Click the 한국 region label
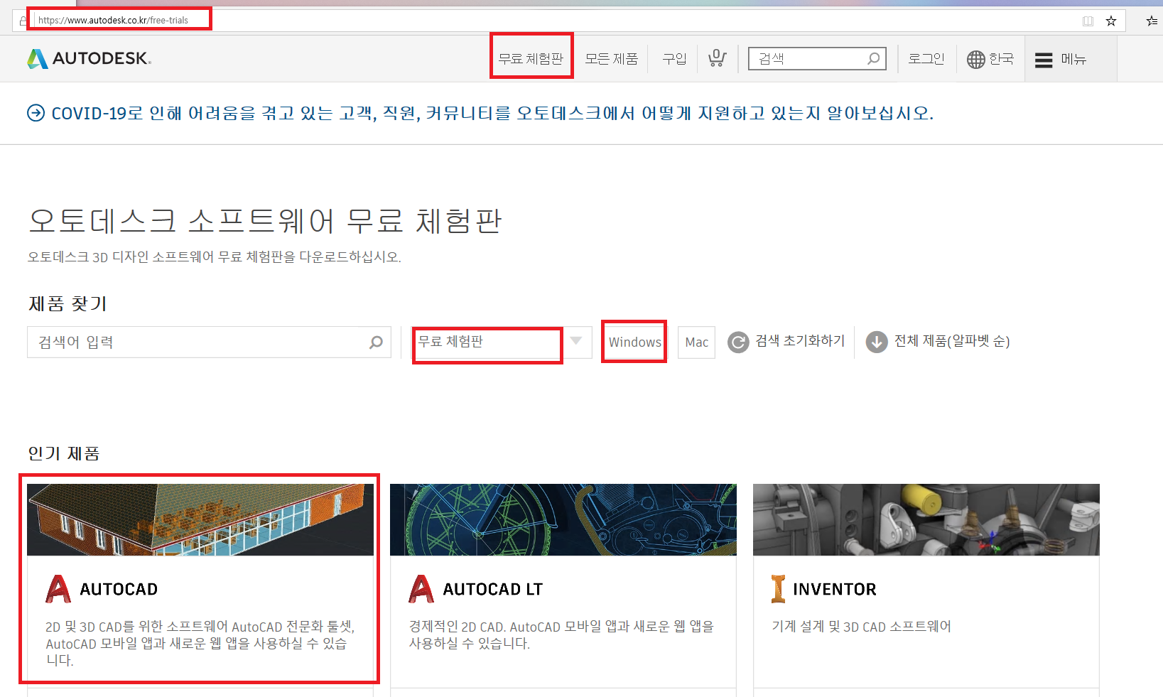Screen dimensions: 1163x697 1002,58
